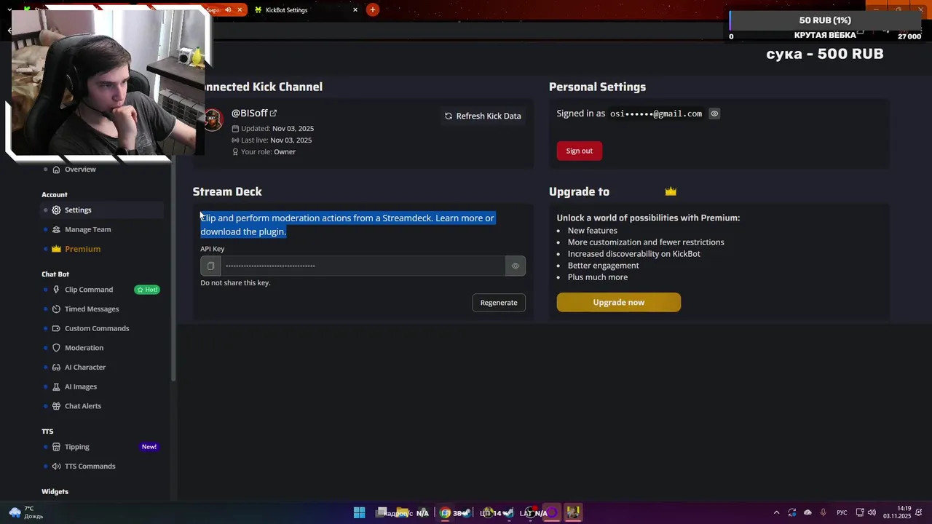The width and height of the screenshot is (932, 524).
Task: Open the clock and date panel
Action: pyautogui.click(x=897, y=512)
